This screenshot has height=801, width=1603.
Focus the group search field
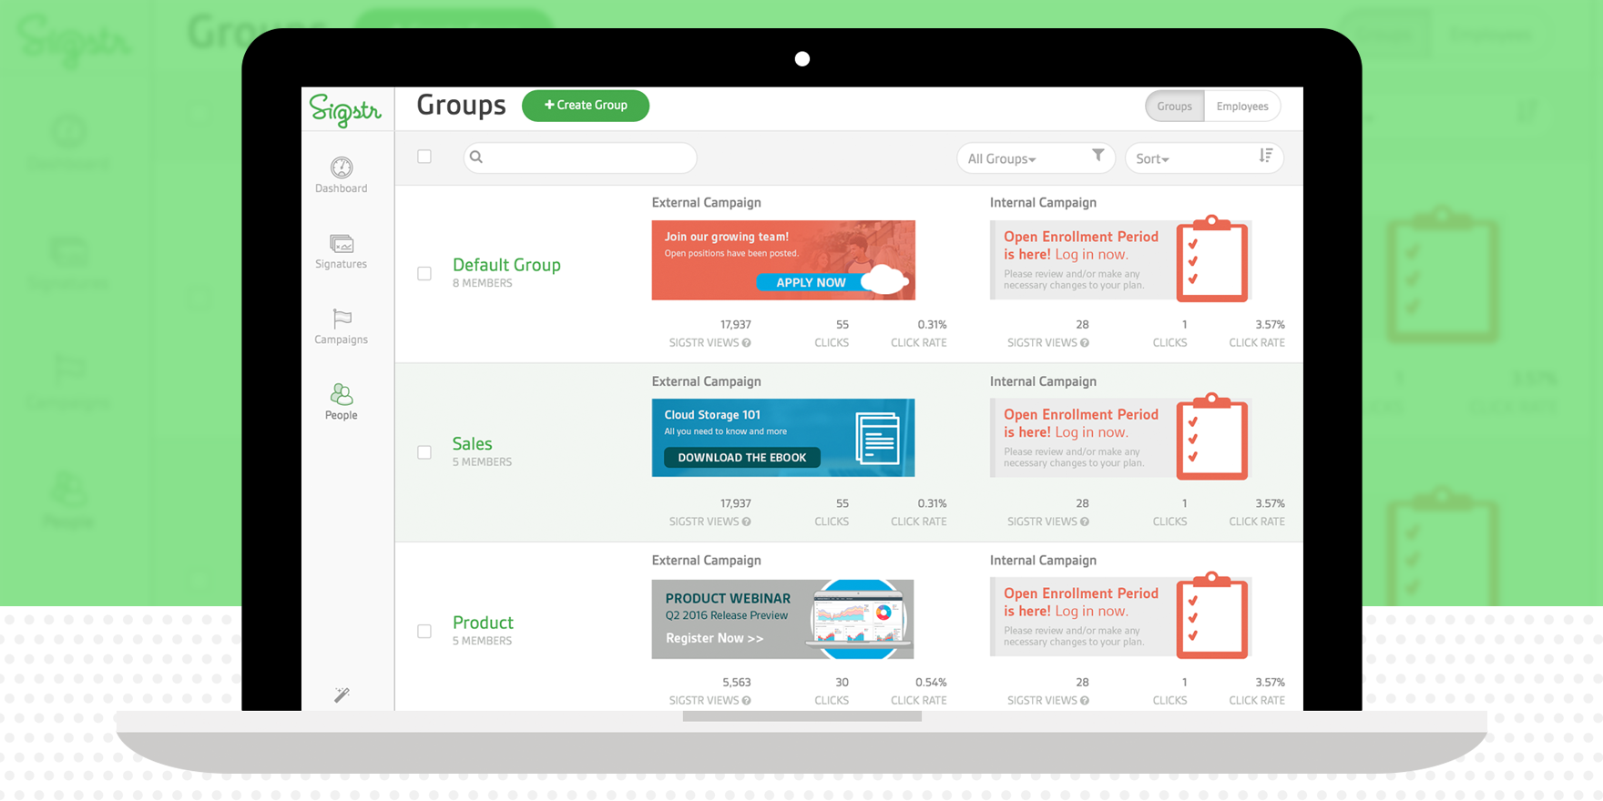pyautogui.click(x=580, y=157)
